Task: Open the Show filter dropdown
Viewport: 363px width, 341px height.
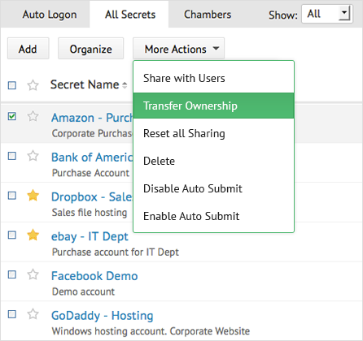Action: point(327,14)
